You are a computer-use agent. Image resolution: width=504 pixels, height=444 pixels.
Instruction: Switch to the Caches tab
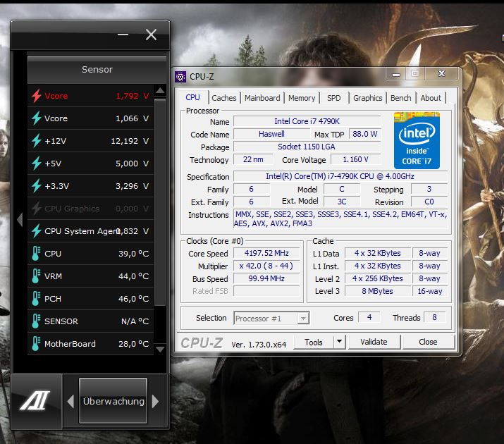223,98
